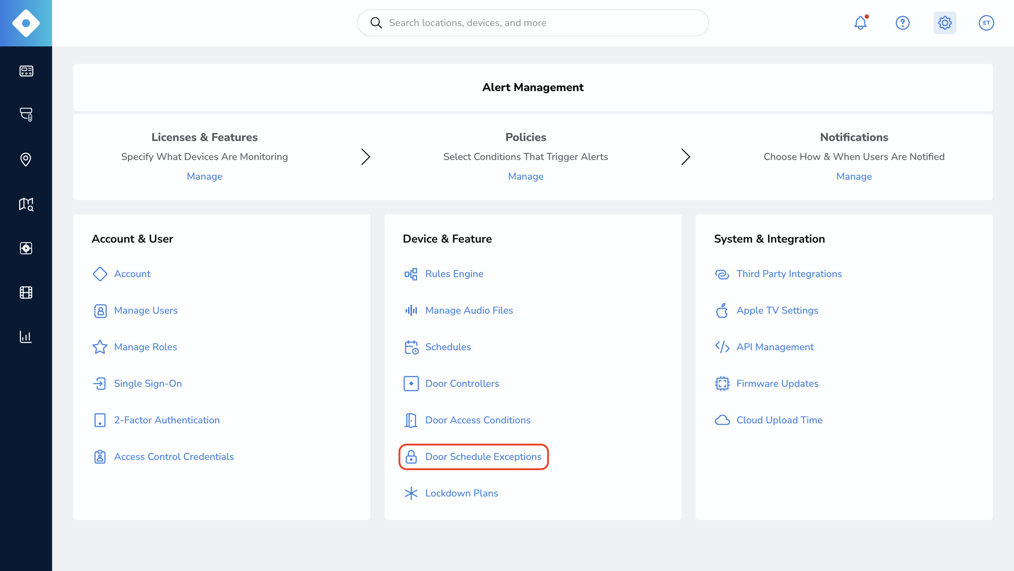This screenshot has width=1014, height=571.
Task: Click the Manage Users badge icon
Action: pyautogui.click(x=100, y=311)
